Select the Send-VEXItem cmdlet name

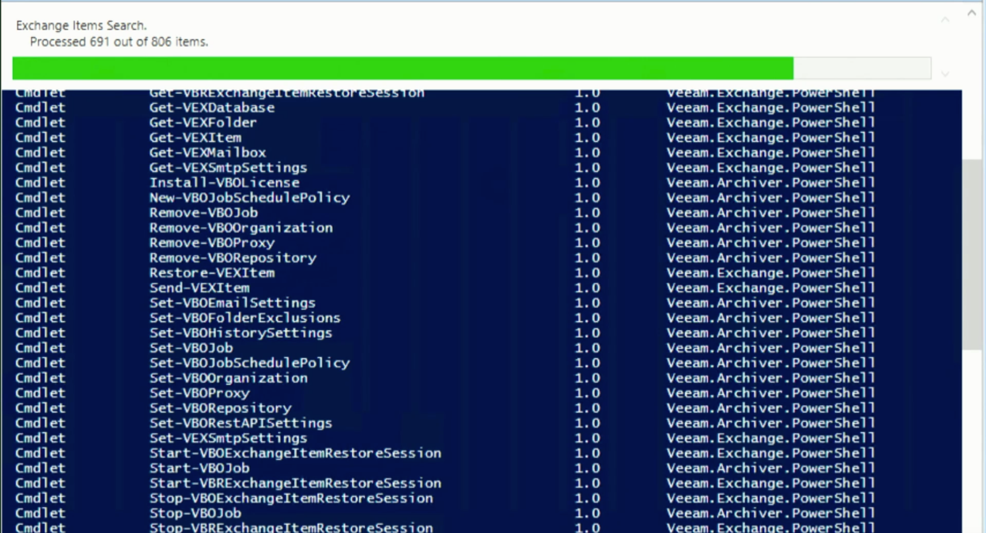tap(200, 288)
